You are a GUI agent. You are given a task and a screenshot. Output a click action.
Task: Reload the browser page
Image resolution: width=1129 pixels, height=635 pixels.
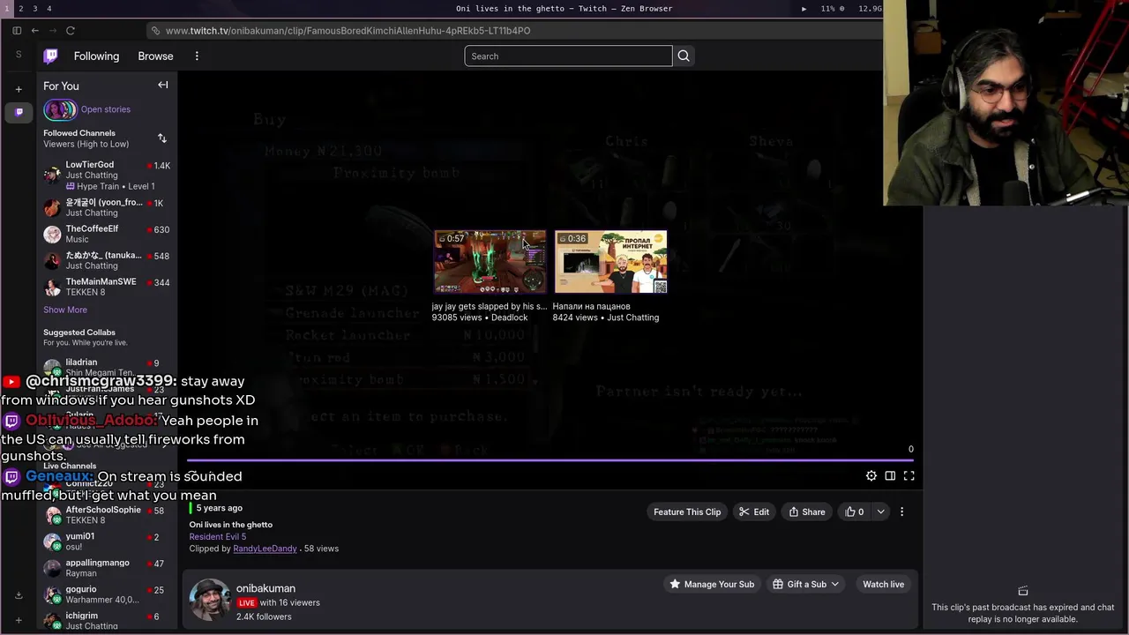coord(71,30)
